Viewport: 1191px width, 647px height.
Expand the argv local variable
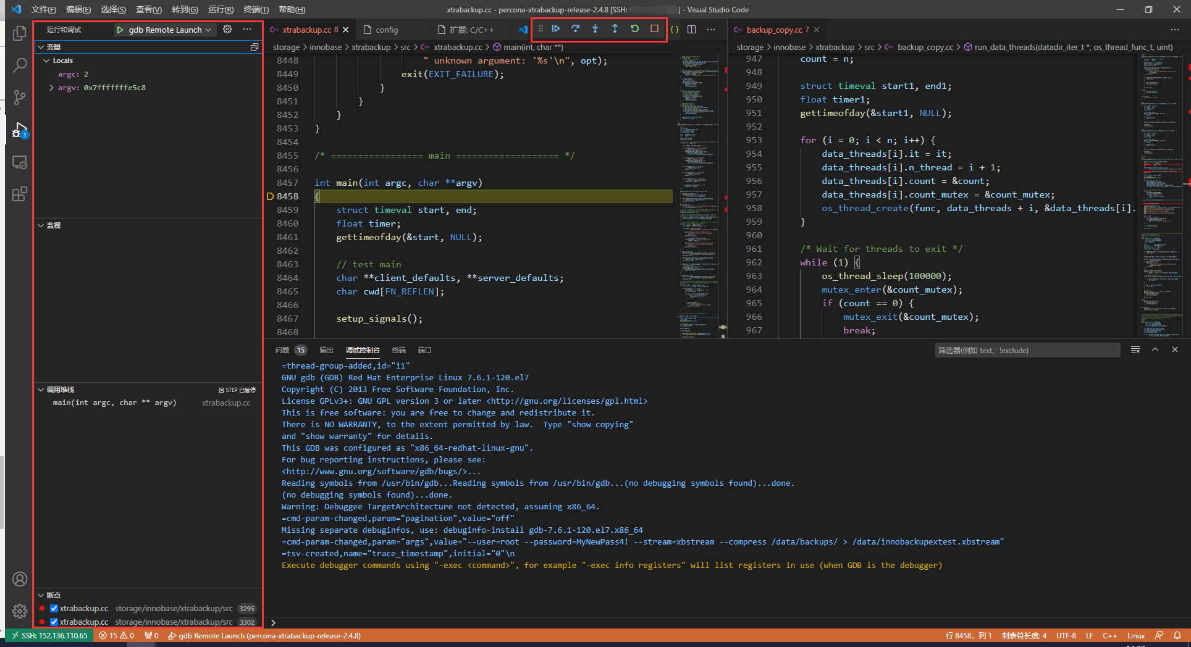coord(51,88)
